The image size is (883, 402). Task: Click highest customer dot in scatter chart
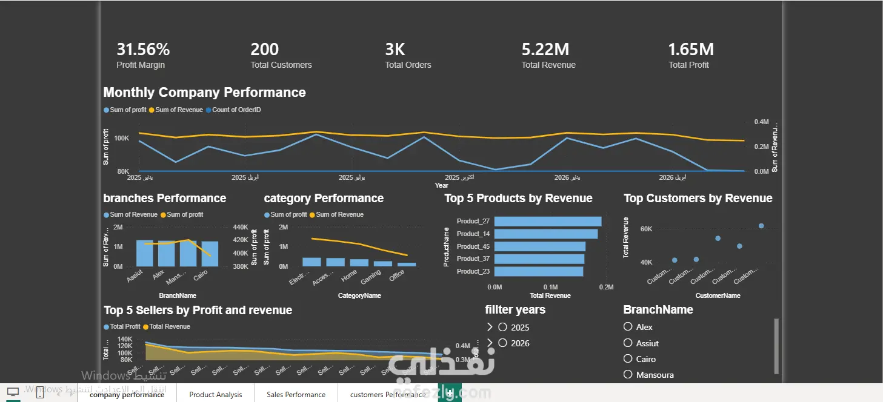tap(761, 226)
